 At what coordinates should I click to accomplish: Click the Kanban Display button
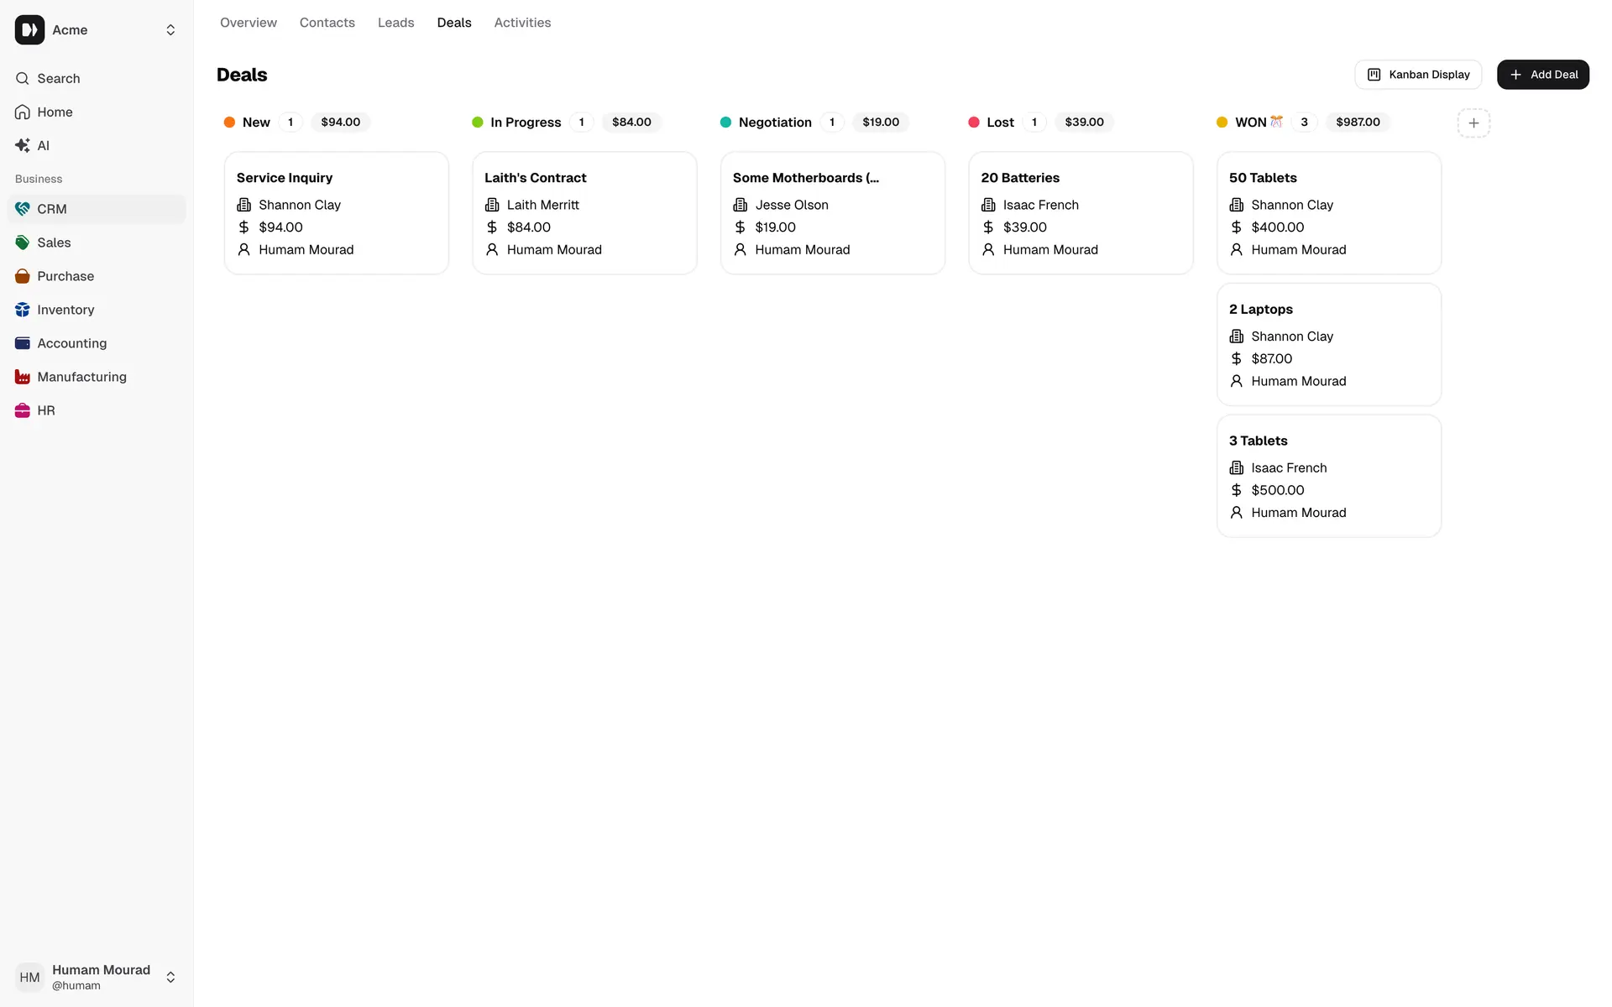[x=1417, y=75]
